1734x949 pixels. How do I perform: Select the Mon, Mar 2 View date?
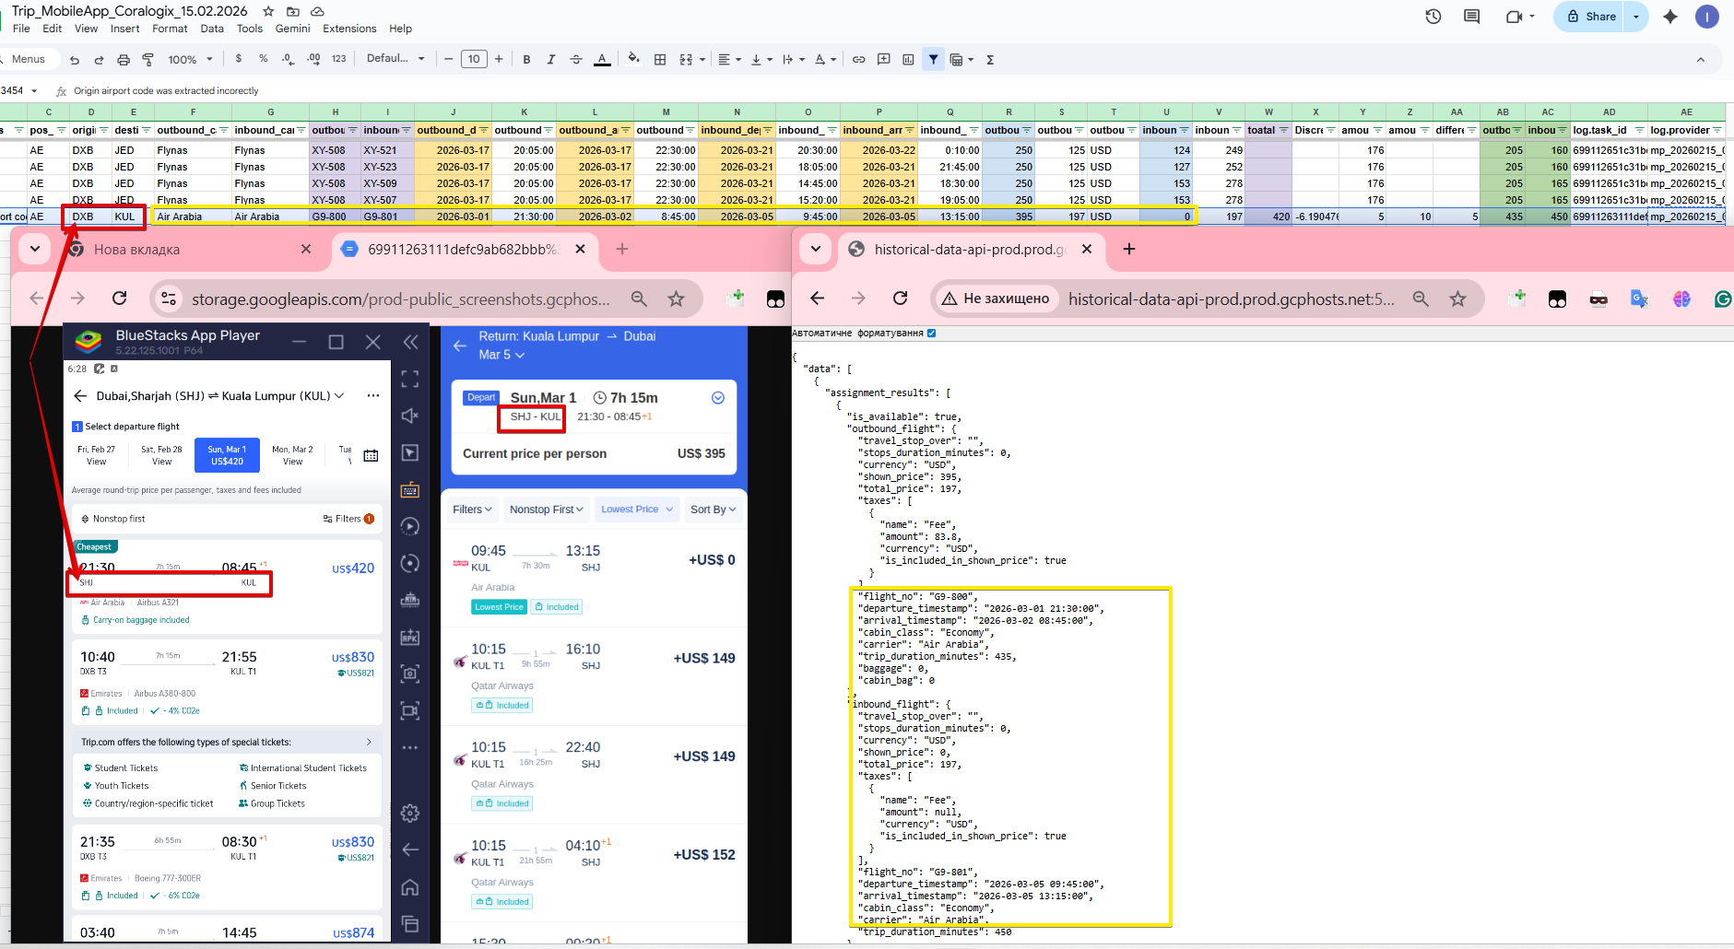click(292, 455)
